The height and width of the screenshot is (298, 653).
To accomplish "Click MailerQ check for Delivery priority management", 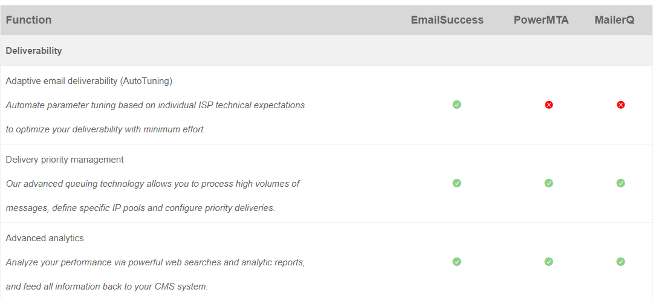I will pos(620,183).
